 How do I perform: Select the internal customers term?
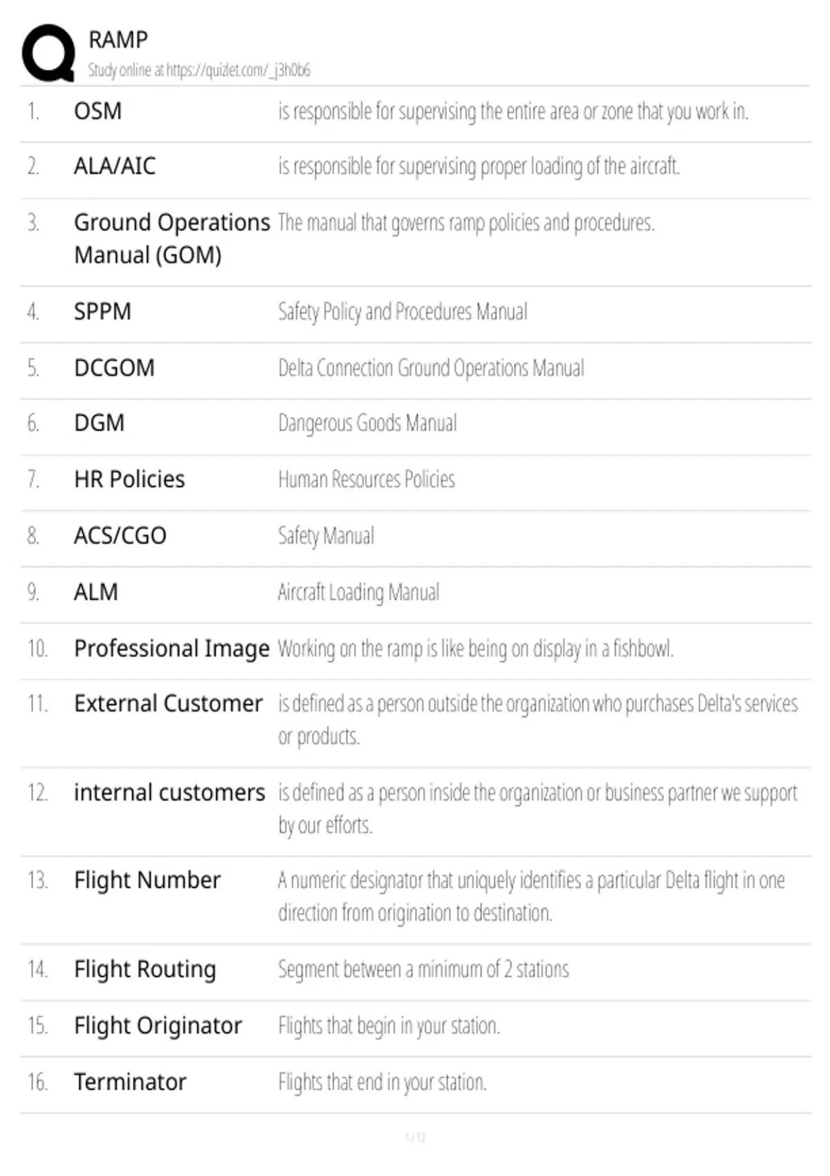tap(169, 793)
